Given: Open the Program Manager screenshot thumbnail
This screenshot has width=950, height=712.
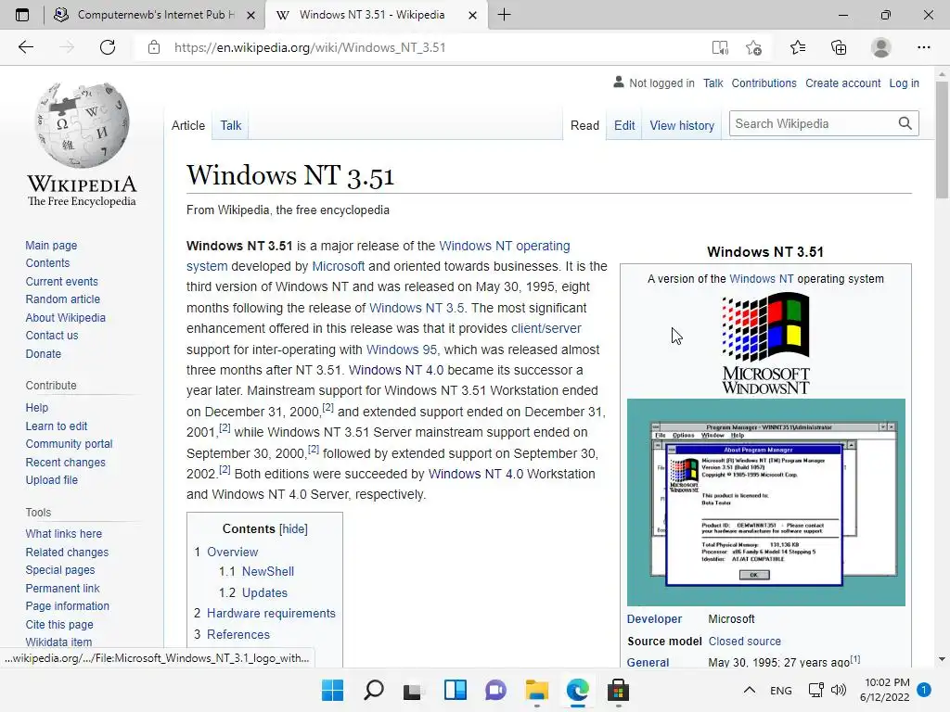Looking at the screenshot, I should coord(765,502).
